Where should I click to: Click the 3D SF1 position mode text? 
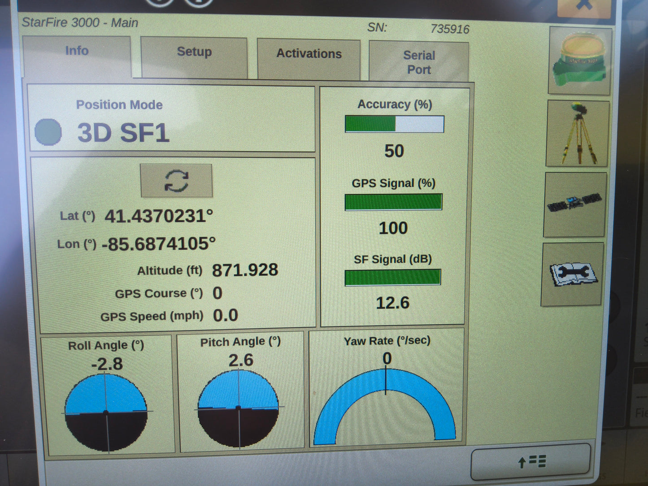tap(123, 133)
